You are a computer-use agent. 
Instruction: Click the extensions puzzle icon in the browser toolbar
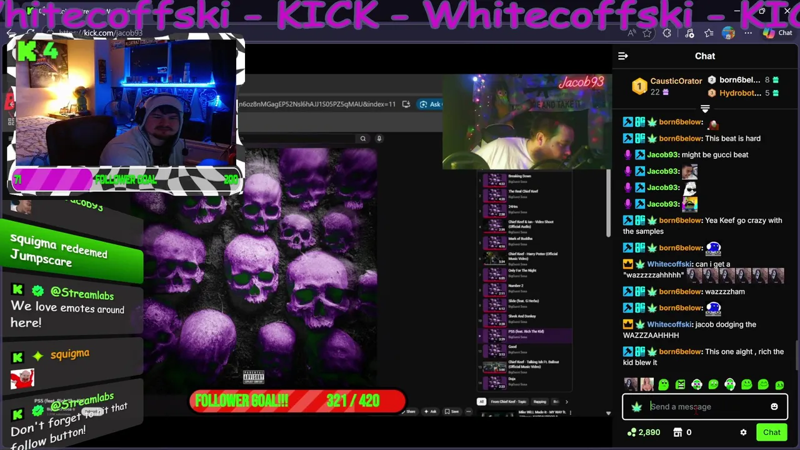[667, 33]
